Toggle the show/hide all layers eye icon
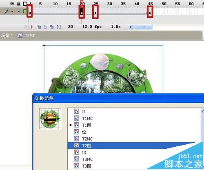Image resolution: width=204 pixels, height=170 pixels. [12, 4]
